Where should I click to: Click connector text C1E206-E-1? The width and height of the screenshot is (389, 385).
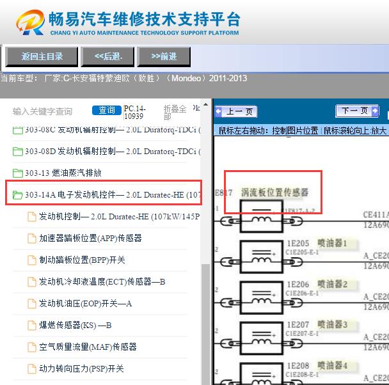coord(302,294)
